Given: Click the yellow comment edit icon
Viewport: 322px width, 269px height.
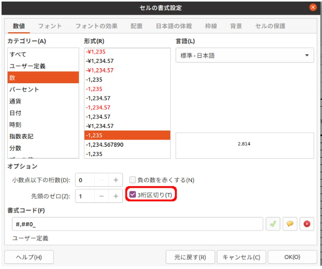Looking at the screenshot, I should pyautogui.click(x=290, y=224).
